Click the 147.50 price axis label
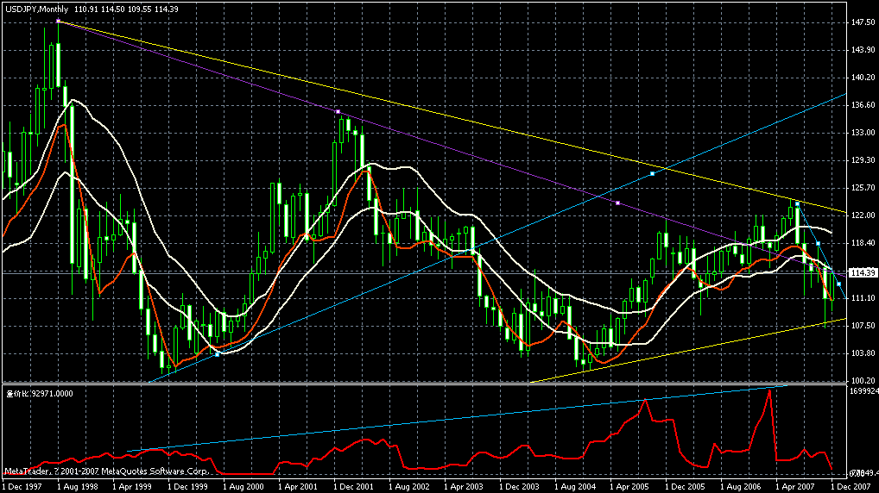879x493 pixels. point(863,22)
